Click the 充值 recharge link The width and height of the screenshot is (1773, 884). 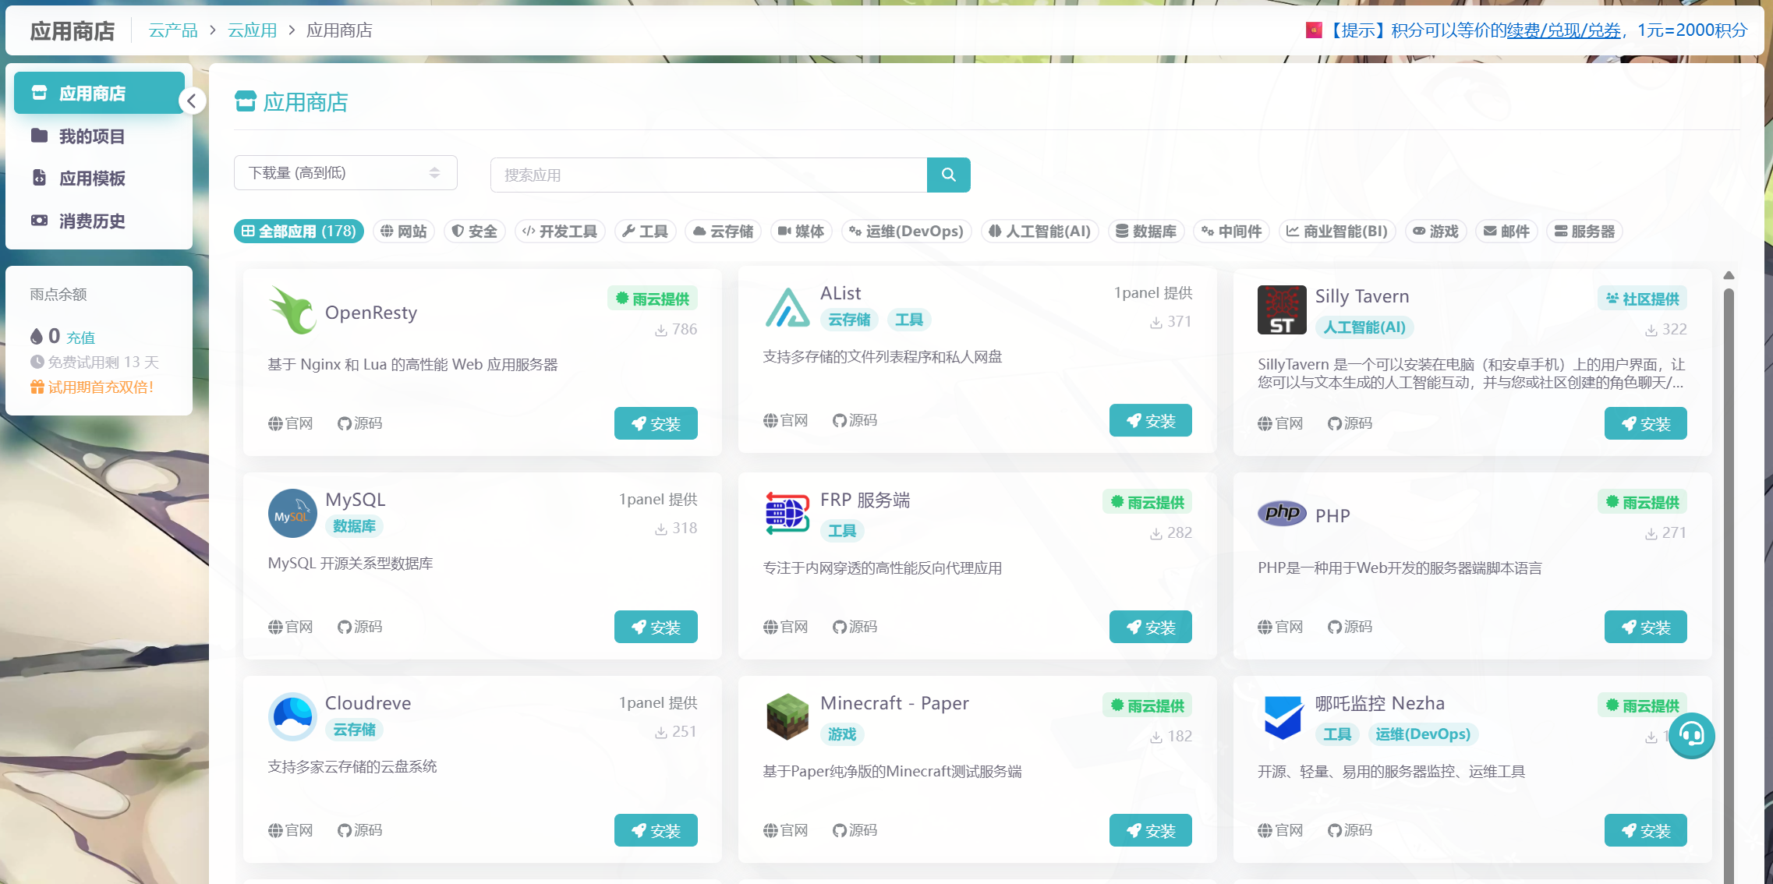coord(80,338)
